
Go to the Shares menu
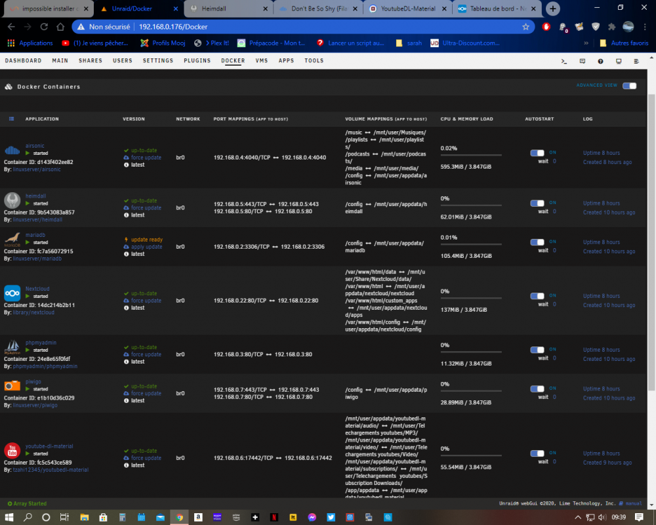click(91, 61)
